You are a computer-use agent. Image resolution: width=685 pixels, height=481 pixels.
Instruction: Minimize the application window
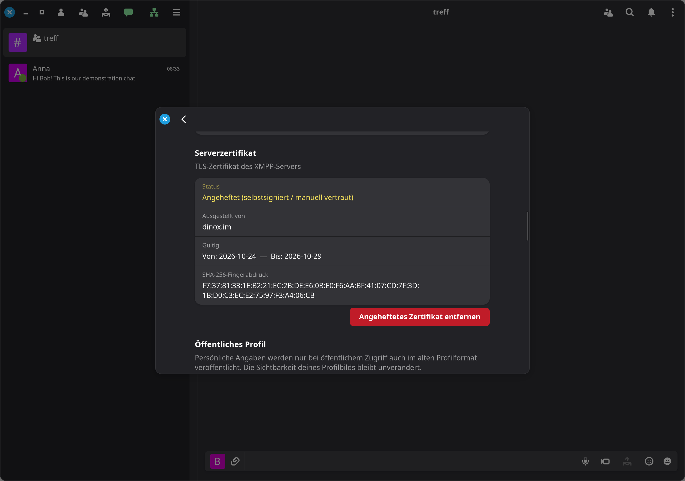coord(26,13)
